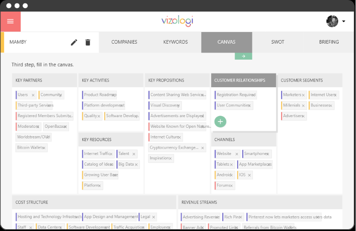Remove the Cryptocurrency Exchange tag
Image resolution: width=356 pixels, height=231 pixels.
click(202, 148)
